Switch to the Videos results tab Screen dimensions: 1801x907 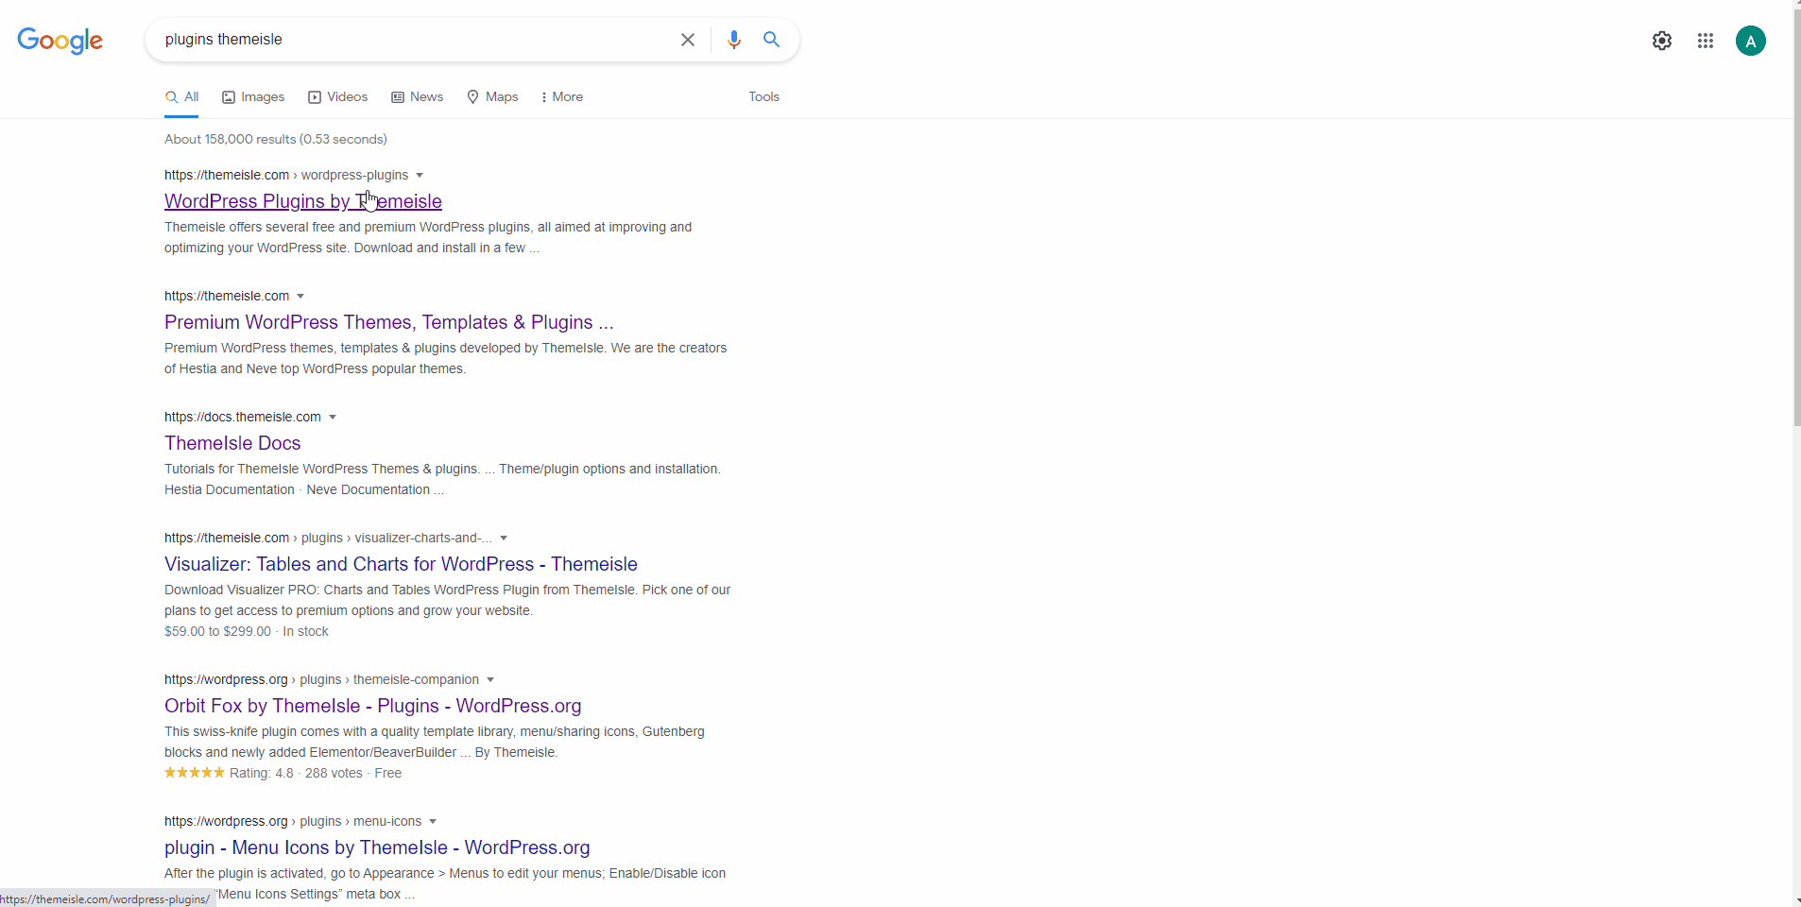coord(338,97)
